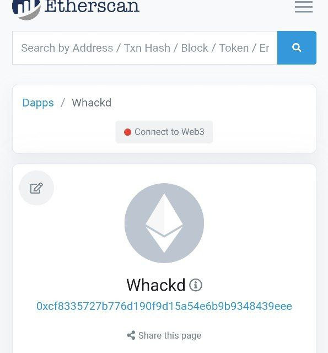Click the Share this page text
328x353 pixels.
(170, 335)
